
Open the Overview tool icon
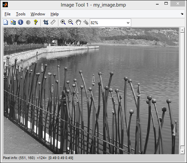(x=6, y=22)
